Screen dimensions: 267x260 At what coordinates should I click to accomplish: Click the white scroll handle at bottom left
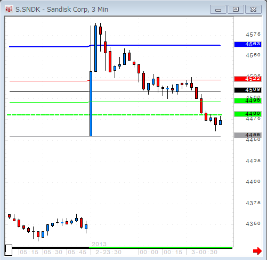click(x=9, y=250)
